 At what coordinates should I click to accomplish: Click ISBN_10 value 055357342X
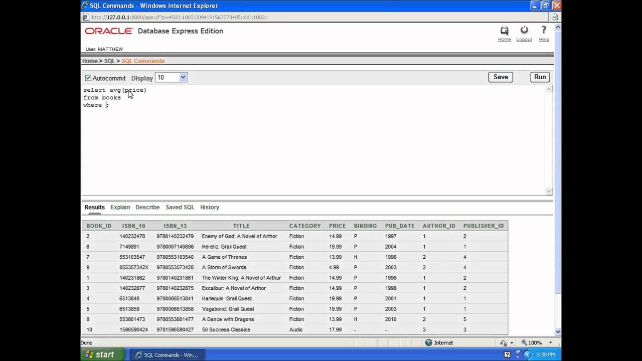[x=134, y=267]
